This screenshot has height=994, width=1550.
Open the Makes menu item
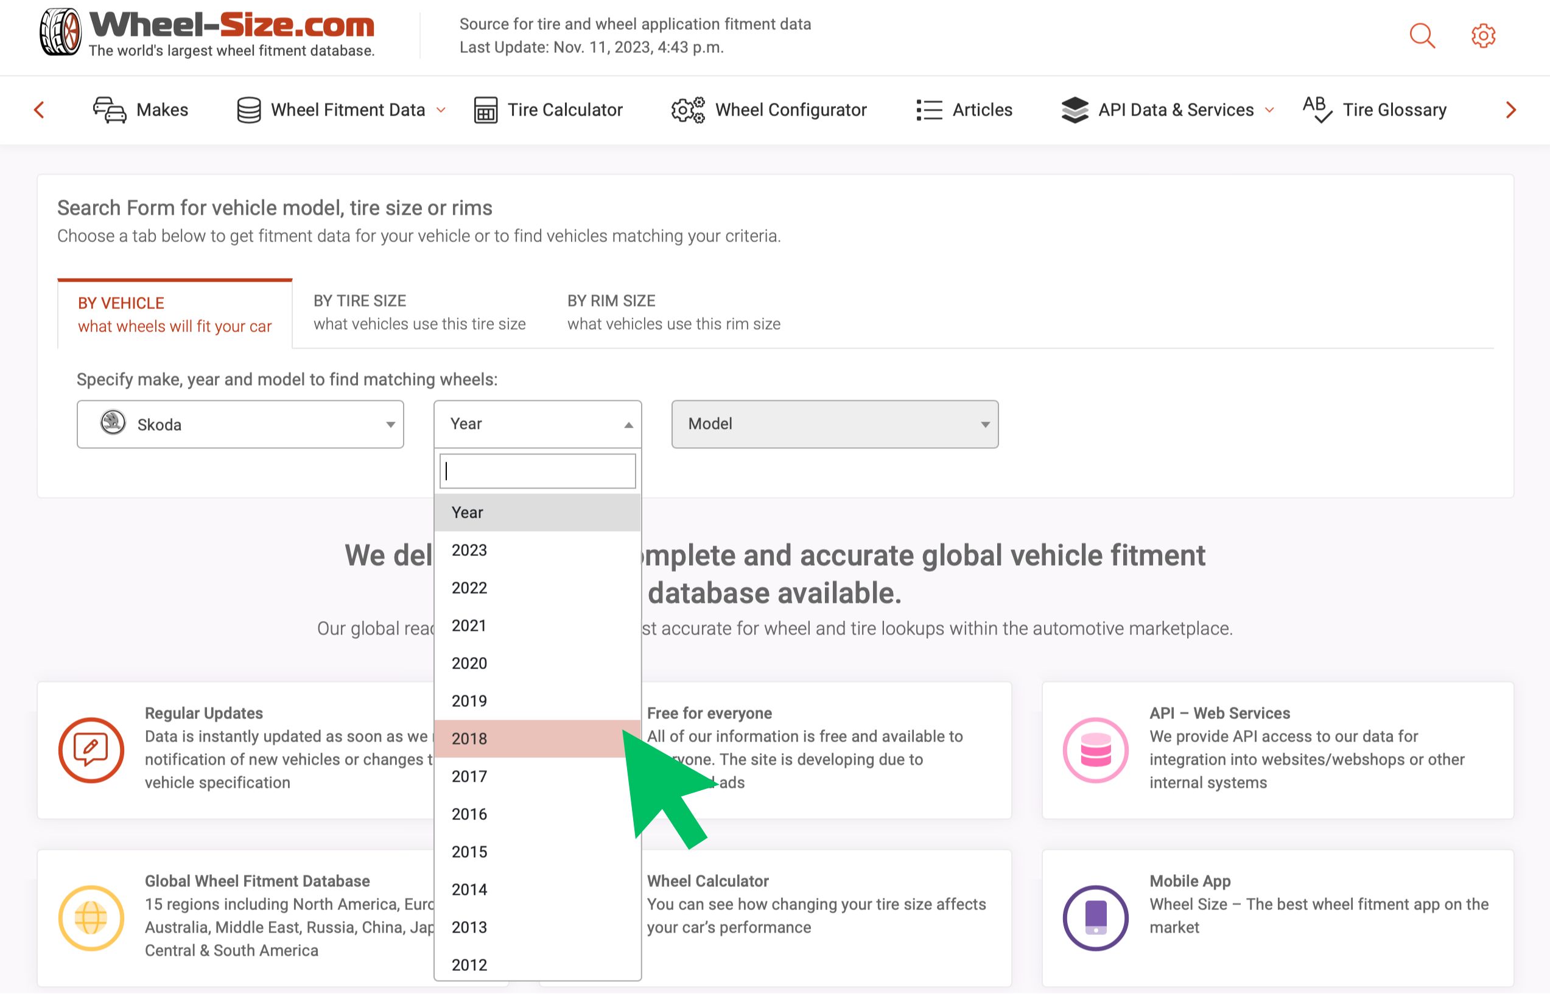pyautogui.click(x=140, y=109)
